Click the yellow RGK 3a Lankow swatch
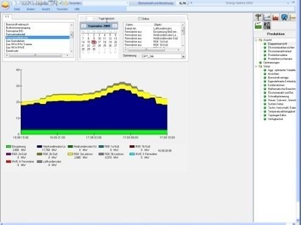 click(70, 154)
